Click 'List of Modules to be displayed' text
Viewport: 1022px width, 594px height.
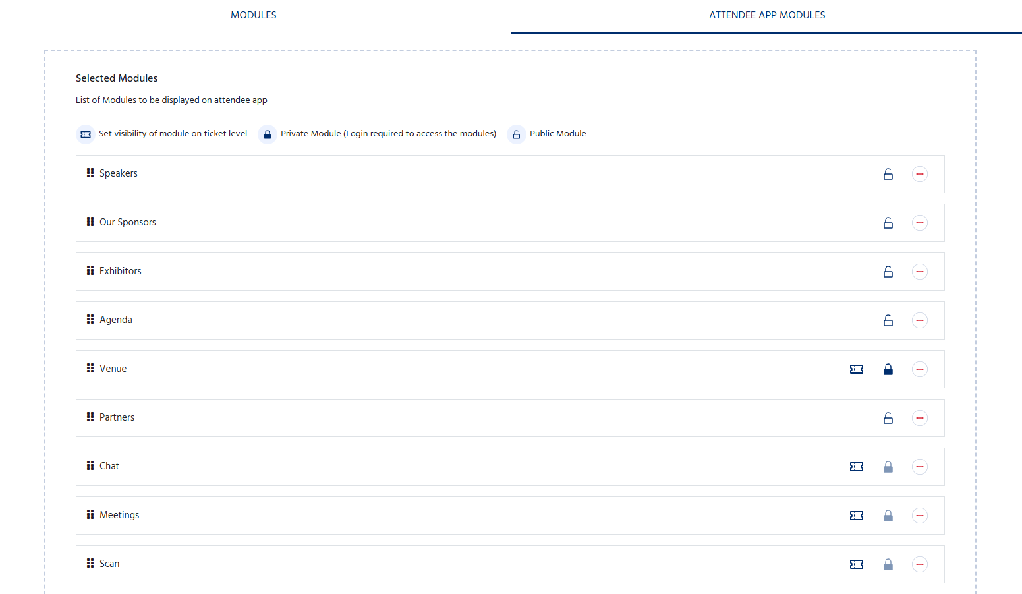click(x=171, y=100)
